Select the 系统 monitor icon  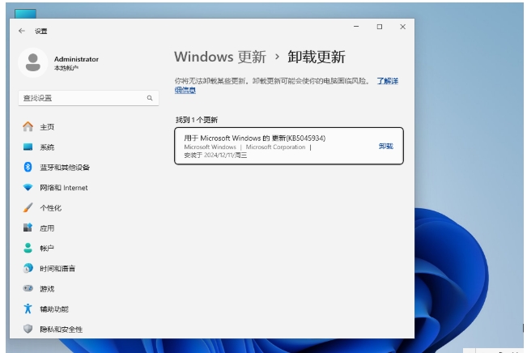tap(28, 147)
